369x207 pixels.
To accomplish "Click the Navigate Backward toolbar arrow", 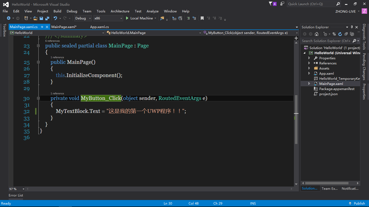I will click(9, 18).
